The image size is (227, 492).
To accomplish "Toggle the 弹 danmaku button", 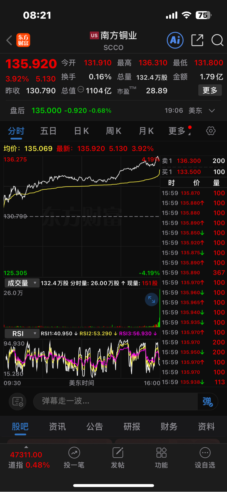I will coord(208,401).
